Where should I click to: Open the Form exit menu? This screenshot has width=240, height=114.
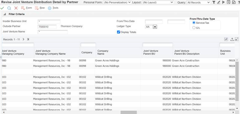[x=26, y=8]
